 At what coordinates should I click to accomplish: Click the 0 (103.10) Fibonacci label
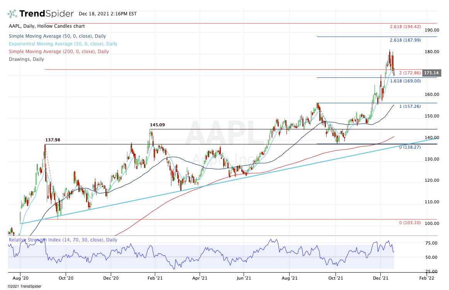410,223
